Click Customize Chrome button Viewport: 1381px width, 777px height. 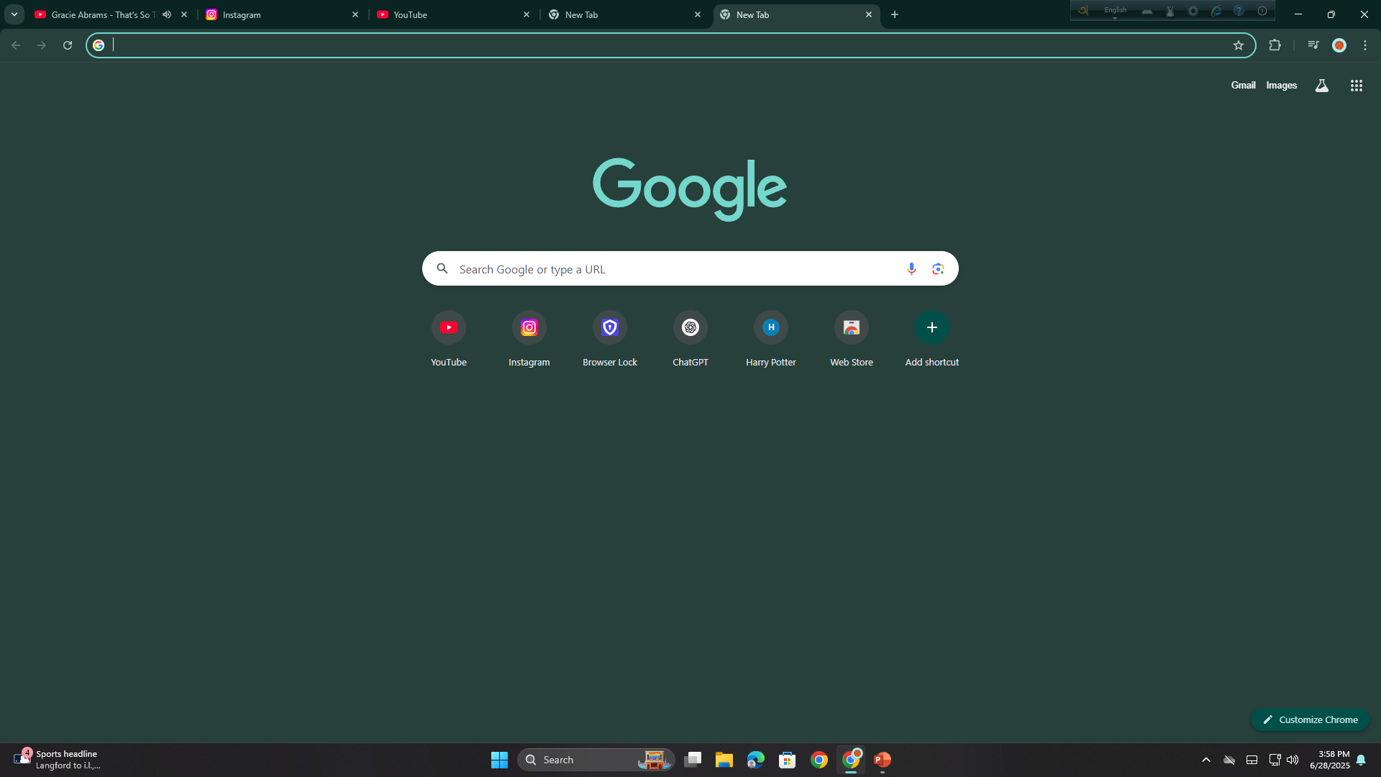coord(1311,719)
